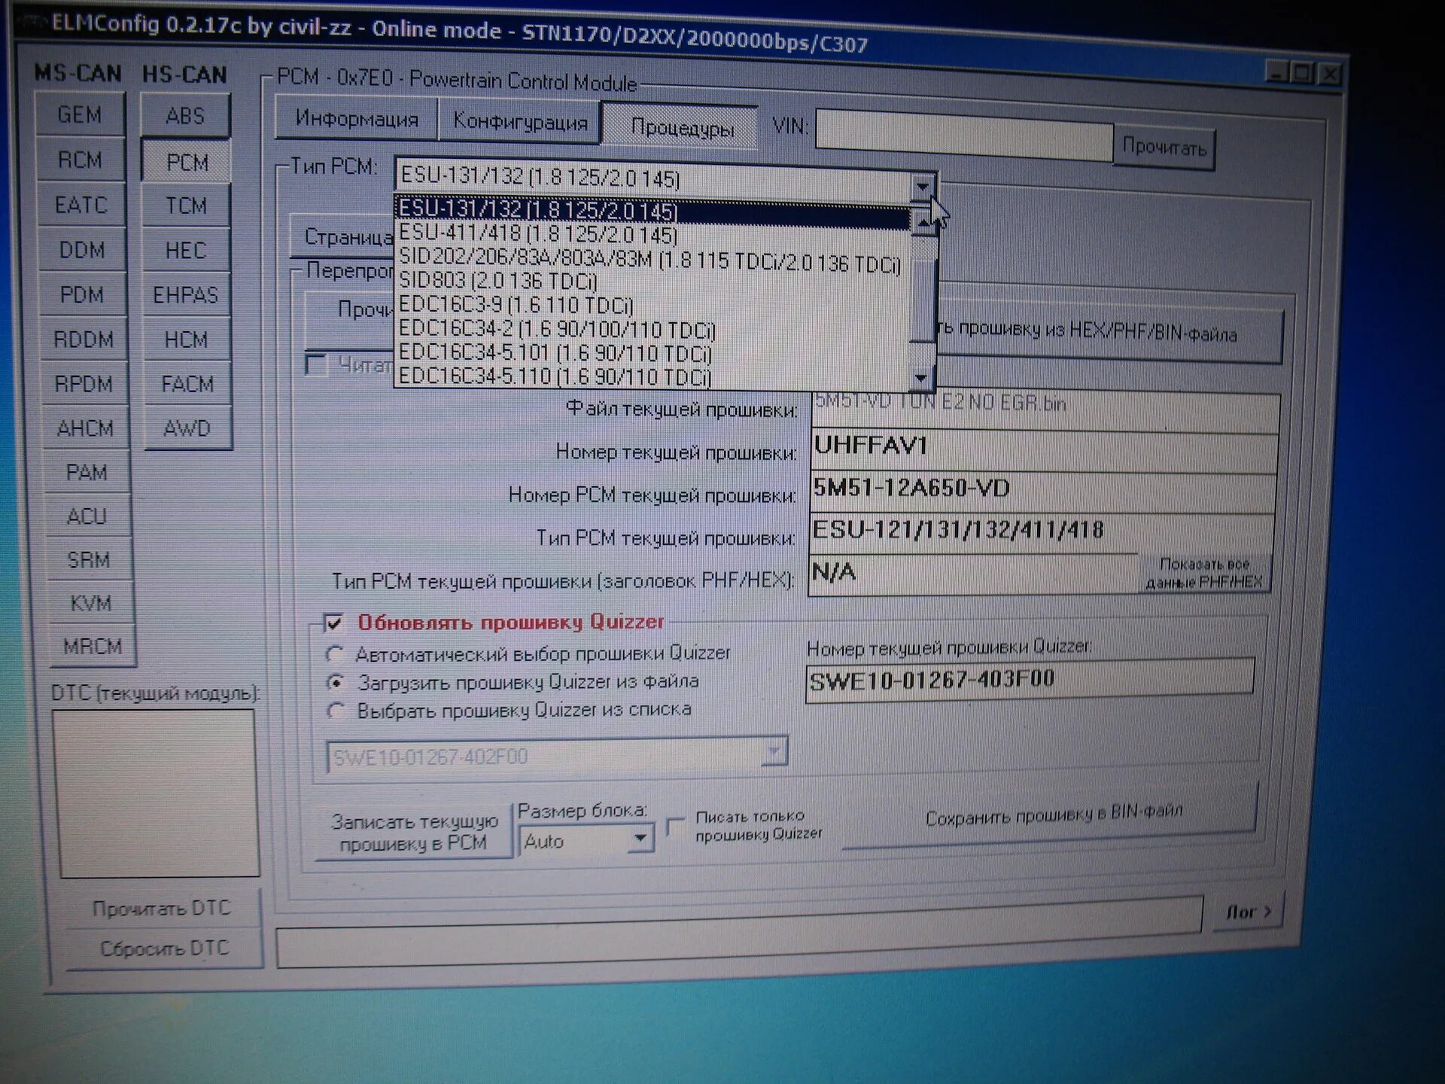This screenshot has height=1084, width=1445.
Task: Select the ACU module button
Action: (87, 516)
